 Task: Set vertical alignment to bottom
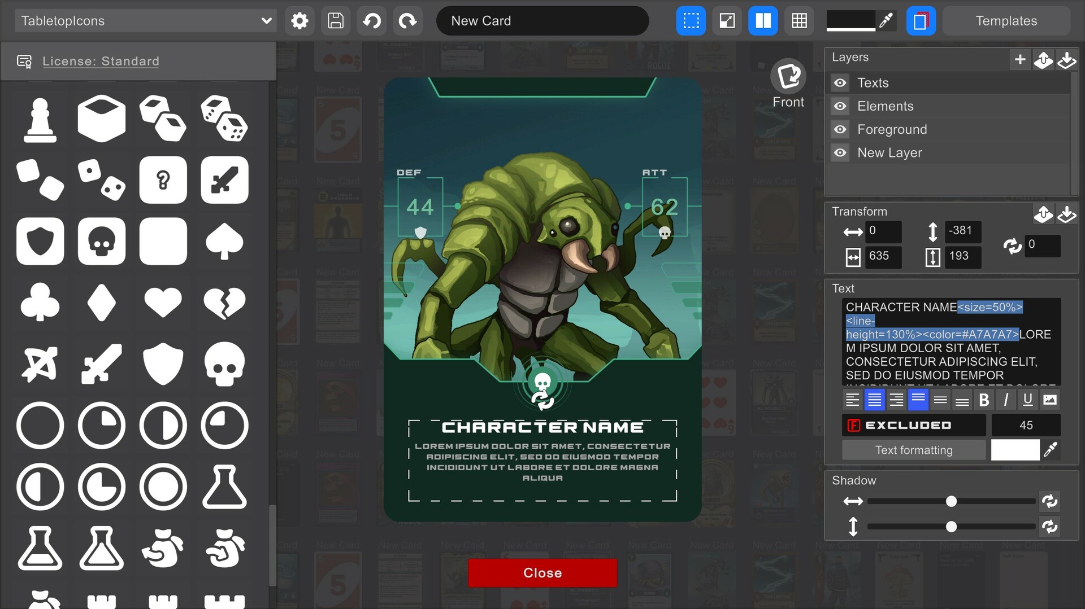(x=962, y=400)
